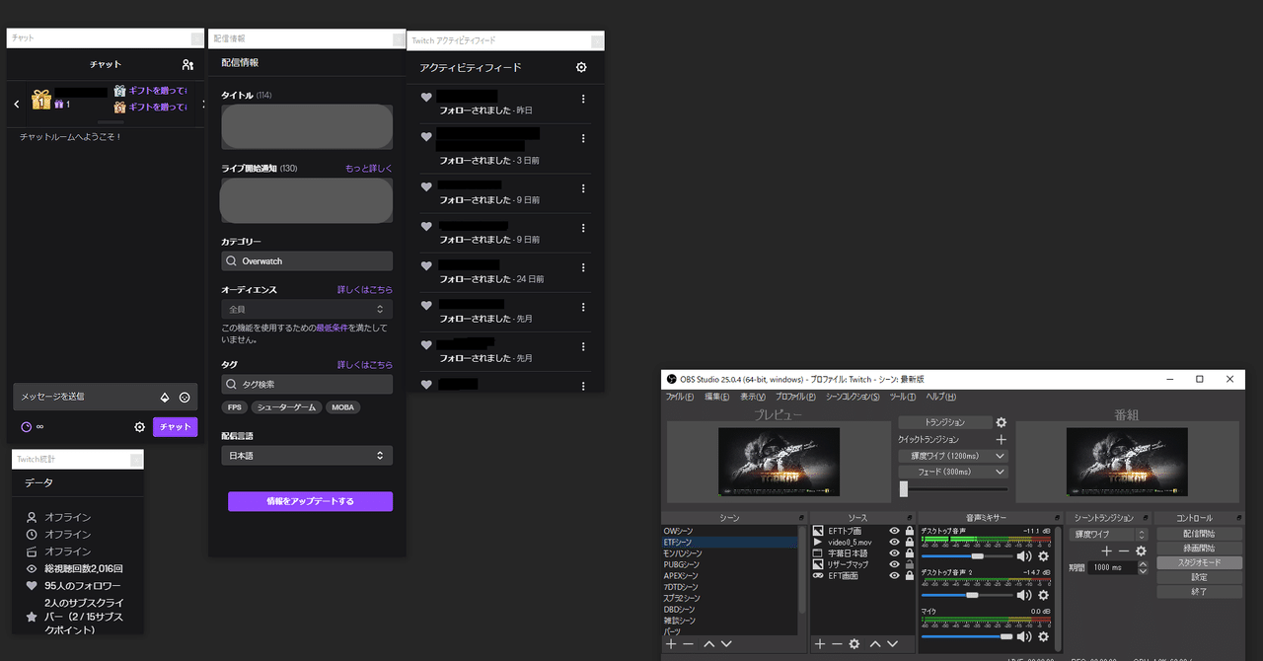Remove the selected source in OBS

coord(837,644)
